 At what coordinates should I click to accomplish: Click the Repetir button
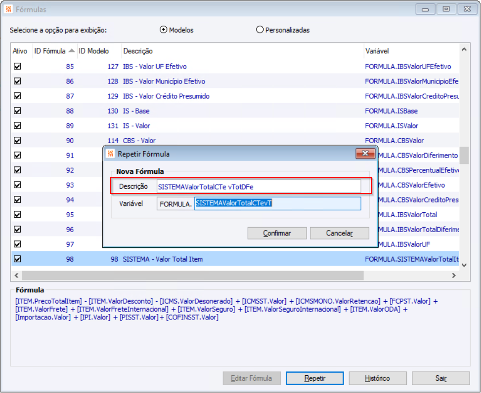pos(315,378)
